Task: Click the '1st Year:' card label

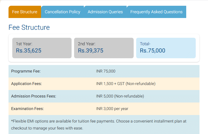Action: click(x=24, y=44)
